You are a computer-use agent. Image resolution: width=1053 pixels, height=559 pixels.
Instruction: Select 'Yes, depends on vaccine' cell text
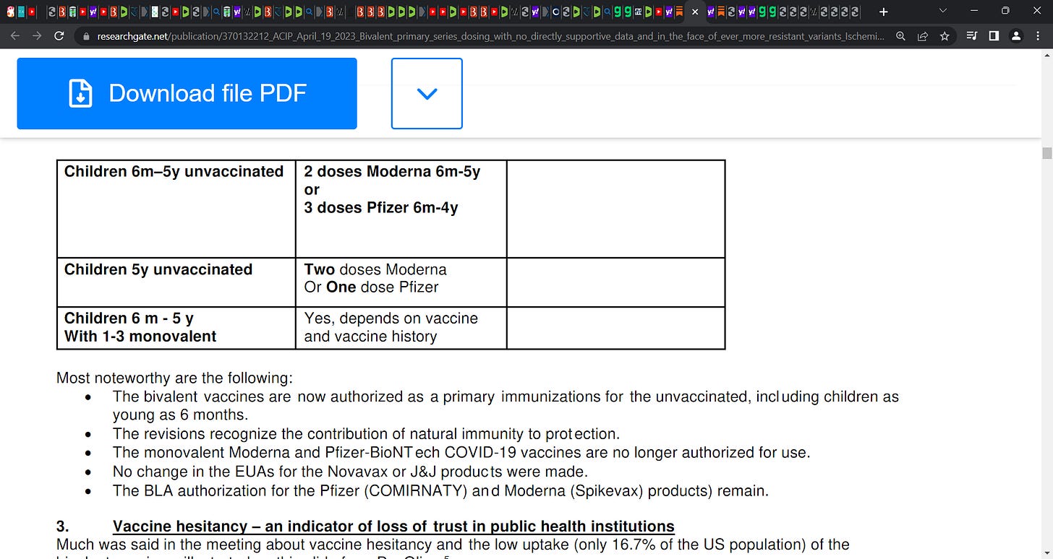[x=391, y=318]
